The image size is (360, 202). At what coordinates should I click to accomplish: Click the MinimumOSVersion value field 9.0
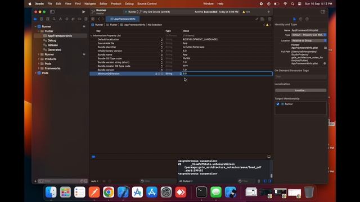[227, 74]
